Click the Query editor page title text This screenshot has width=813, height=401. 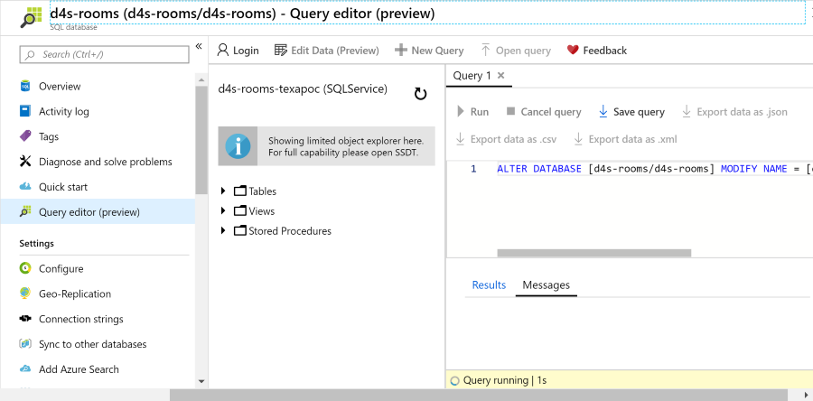point(242,14)
